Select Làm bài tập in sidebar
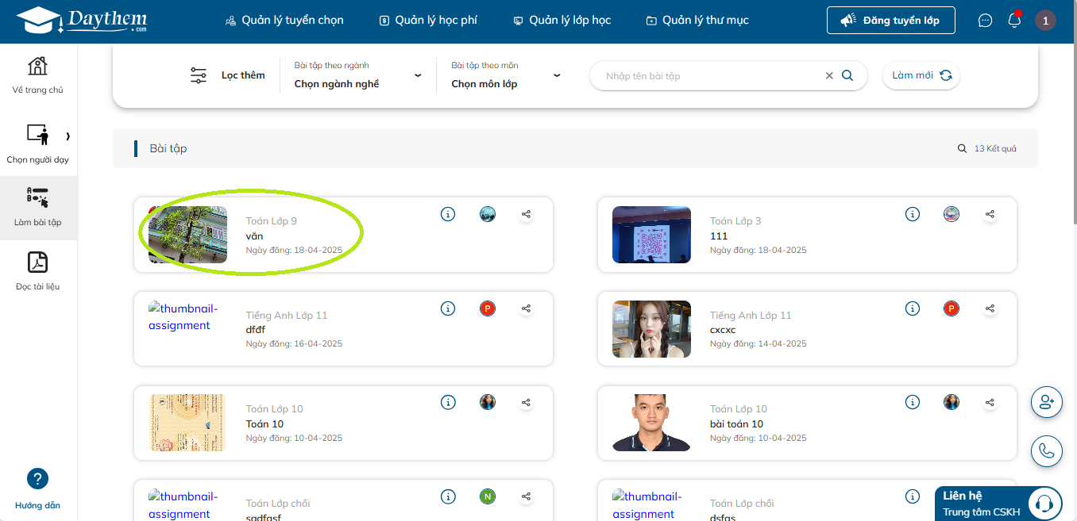This screenshot has height=521, width=1077. pyautogui.click(x=37, y=208)
